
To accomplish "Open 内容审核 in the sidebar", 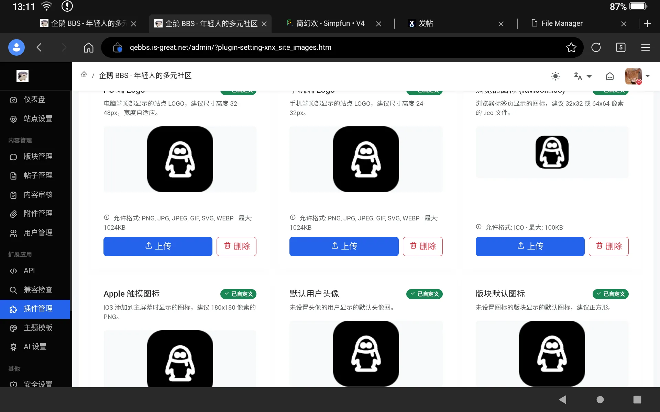I will coord(35,195).
